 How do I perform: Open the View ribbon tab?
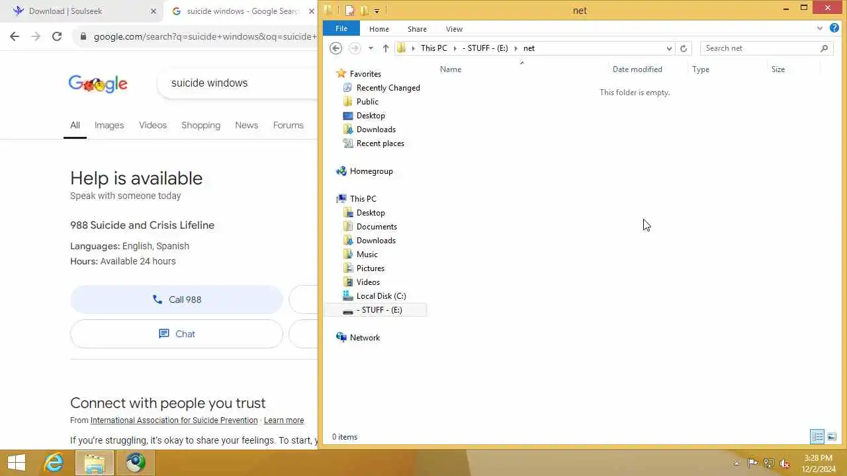tap(454, 28)
